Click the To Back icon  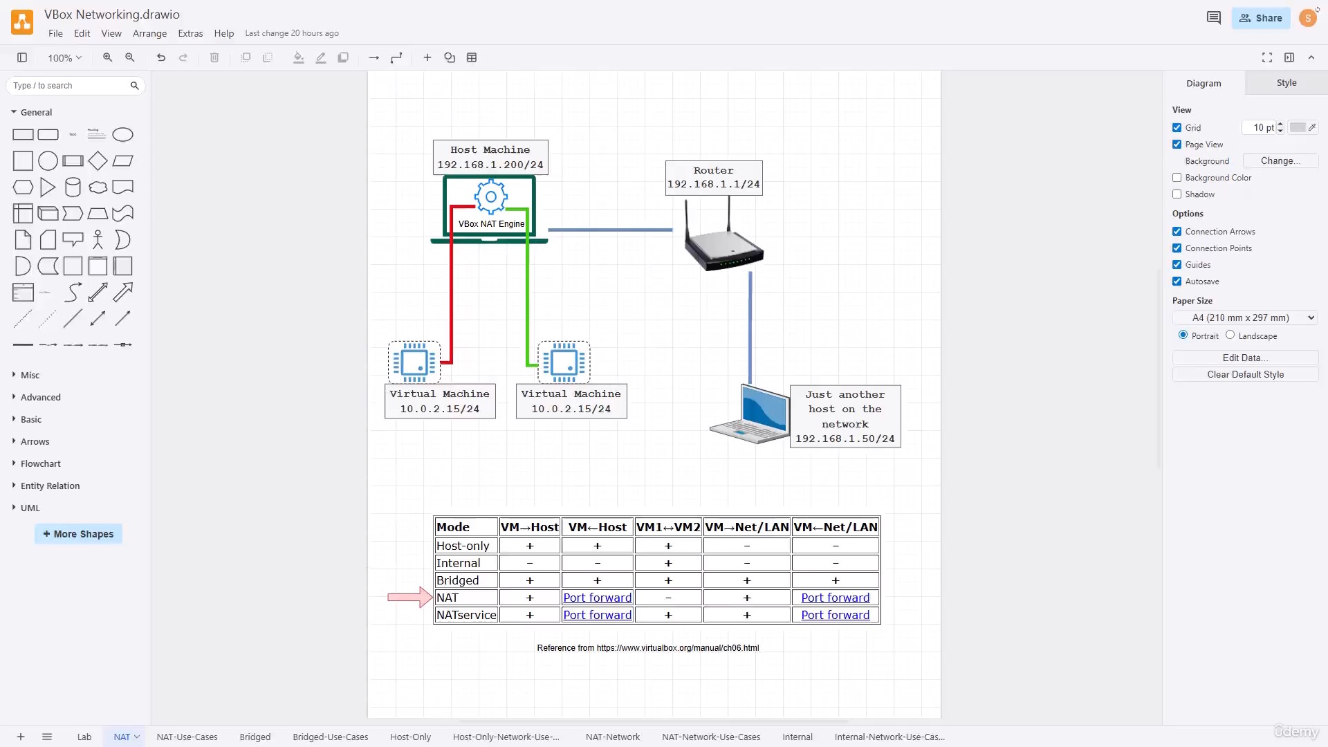click(x=268, y=58)
